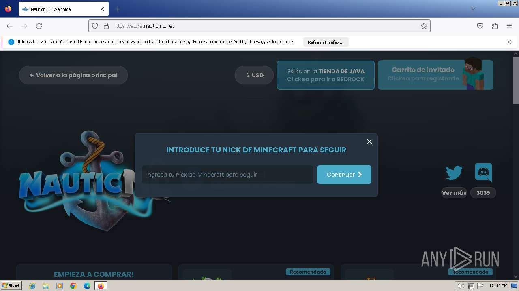The height and width of the screenshot is (291, 519).
Task: Dismiss the Firefox refresh notification bar
Action: (509, 42)
